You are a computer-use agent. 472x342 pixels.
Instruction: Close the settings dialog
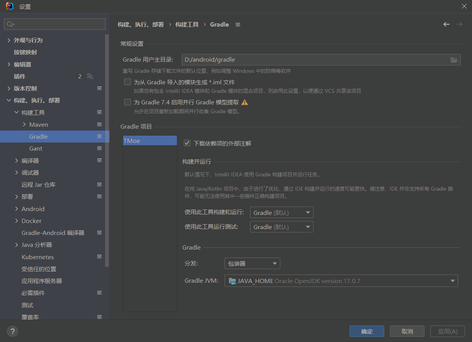pos(464,6)
